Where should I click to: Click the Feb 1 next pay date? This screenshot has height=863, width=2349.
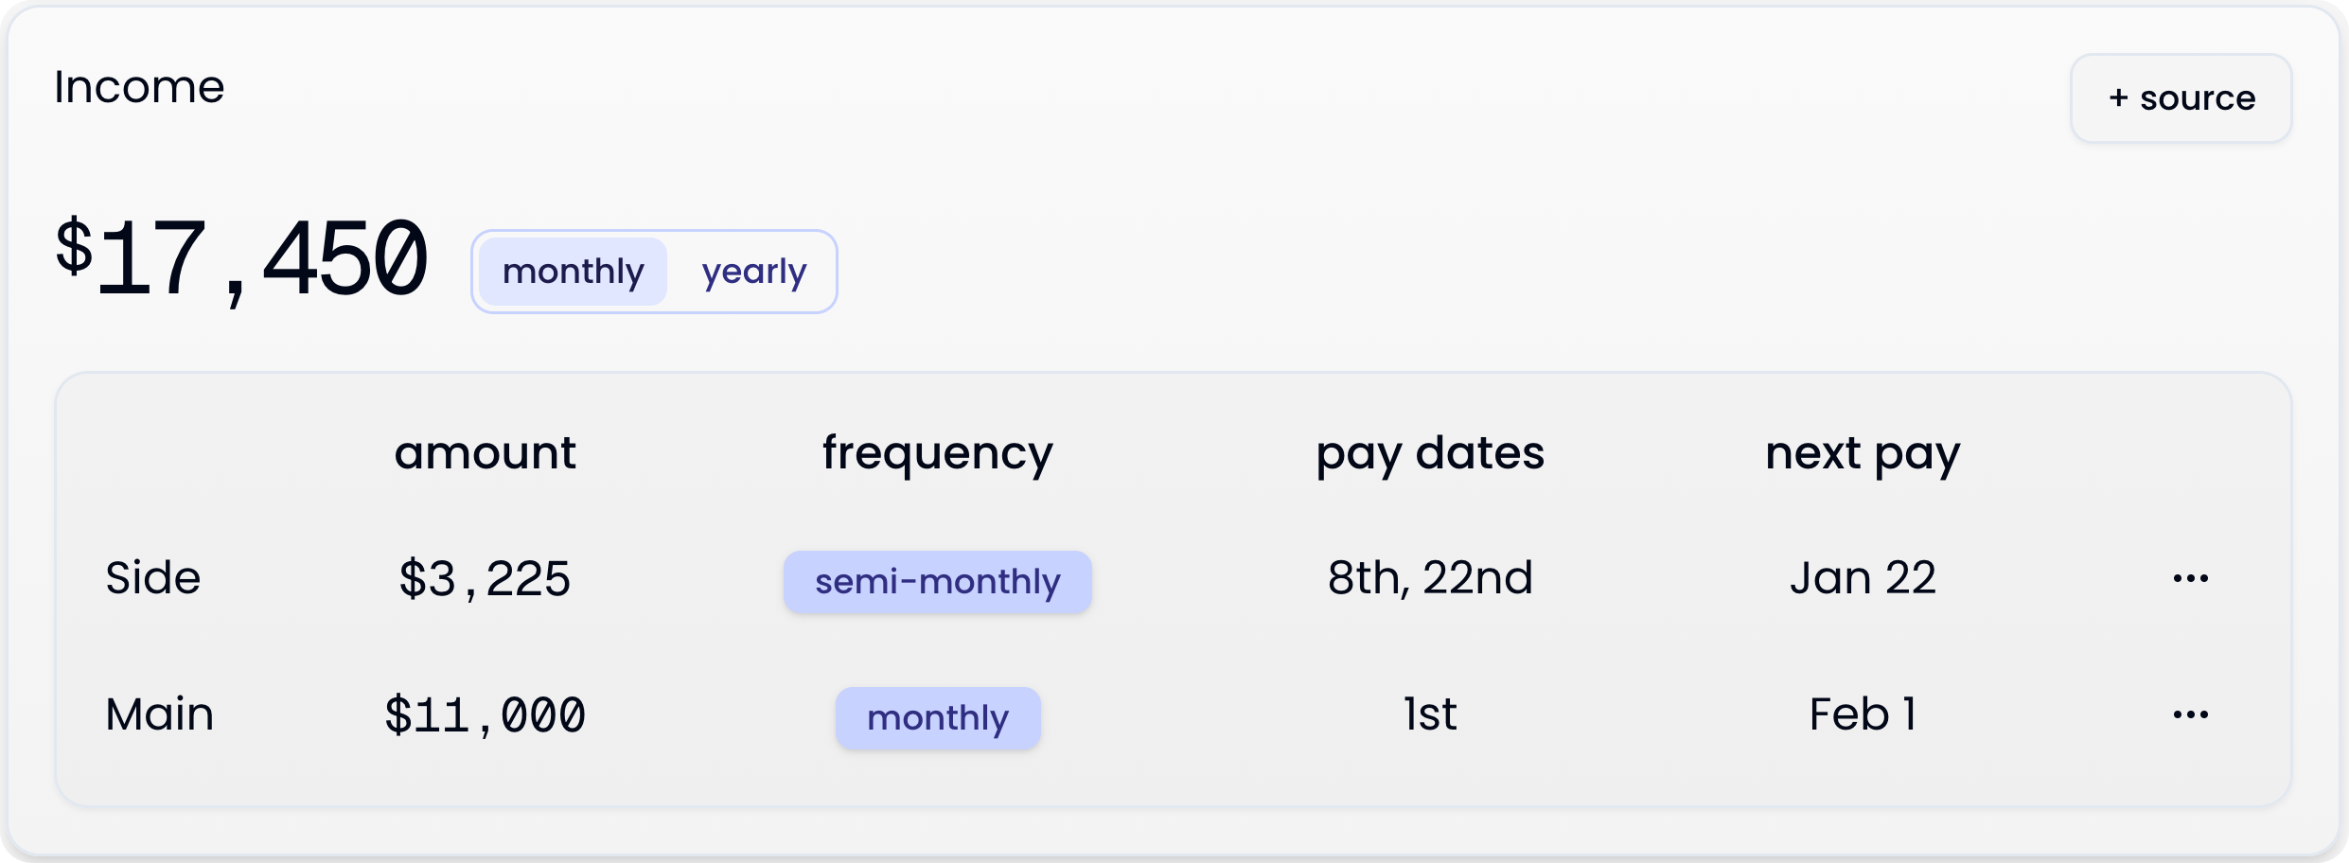(x=1863, y=714)
